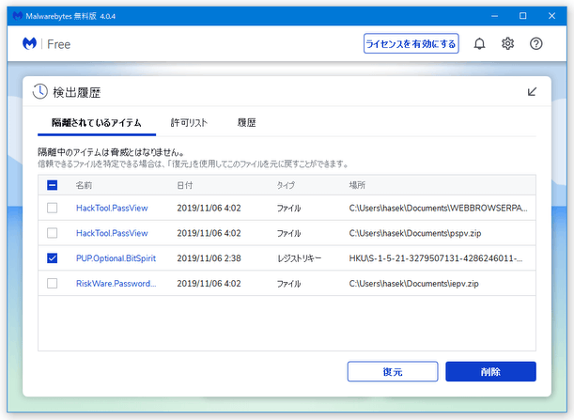
Task: Collapse the 検出履歴 panel with the arrow icon
Action: coord(532,91)
